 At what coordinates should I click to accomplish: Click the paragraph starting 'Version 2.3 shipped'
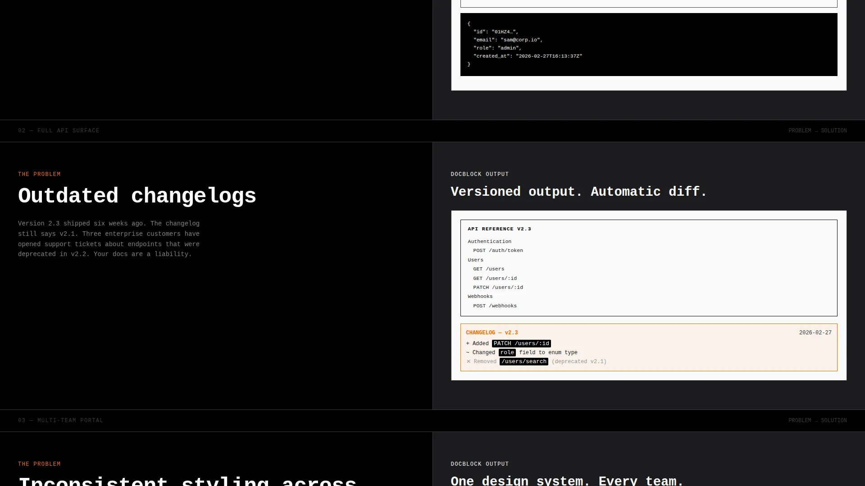pos(109,239)
